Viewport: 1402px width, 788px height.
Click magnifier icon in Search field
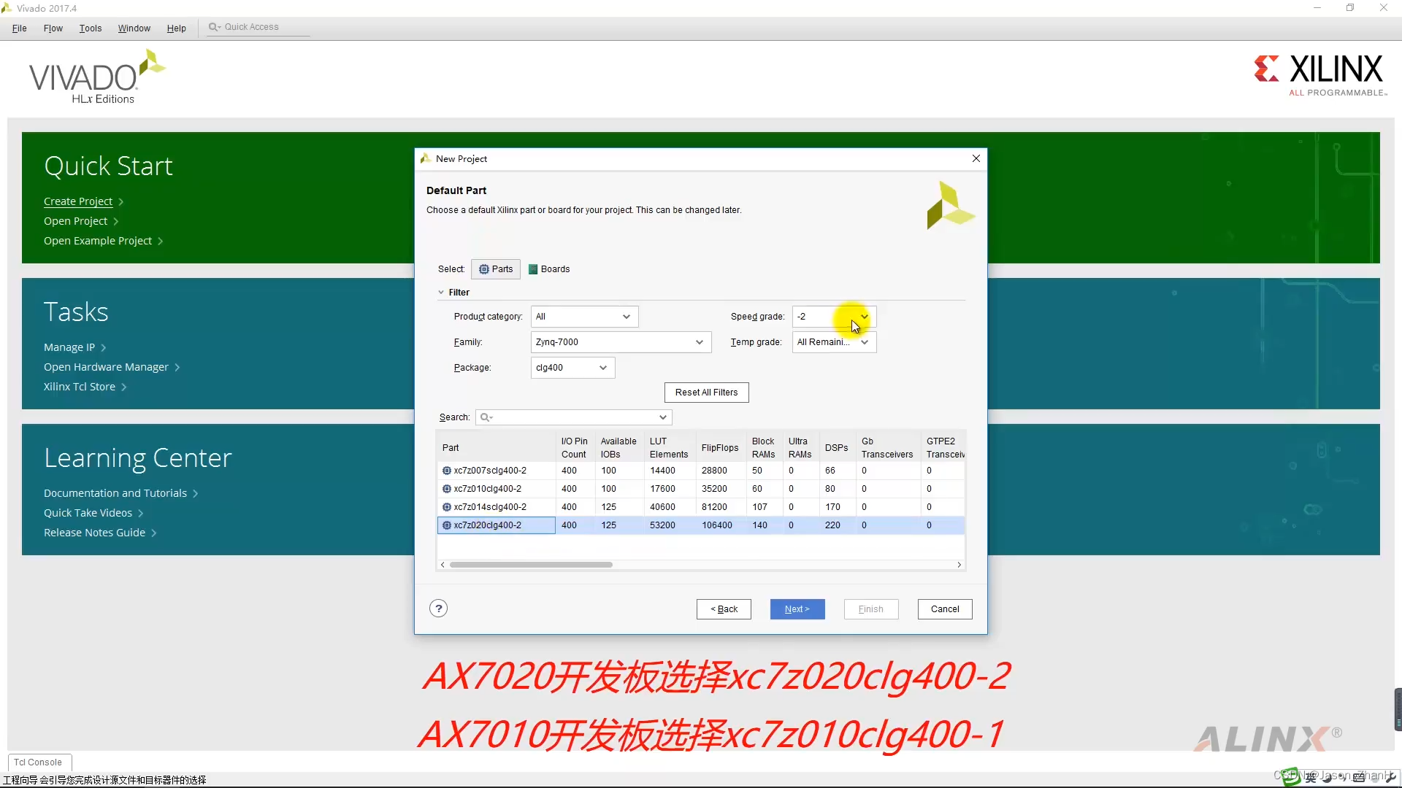click(x=486, y=417)
